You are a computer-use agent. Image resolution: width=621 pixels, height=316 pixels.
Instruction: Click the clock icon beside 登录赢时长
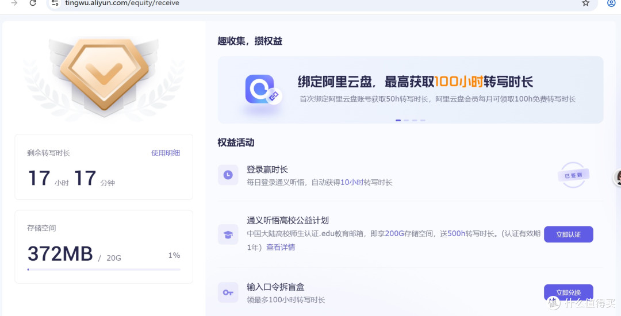pos(228,175)
